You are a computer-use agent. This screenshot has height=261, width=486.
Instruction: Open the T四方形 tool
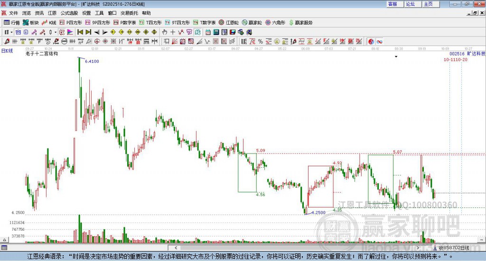(x=150, y=23)
